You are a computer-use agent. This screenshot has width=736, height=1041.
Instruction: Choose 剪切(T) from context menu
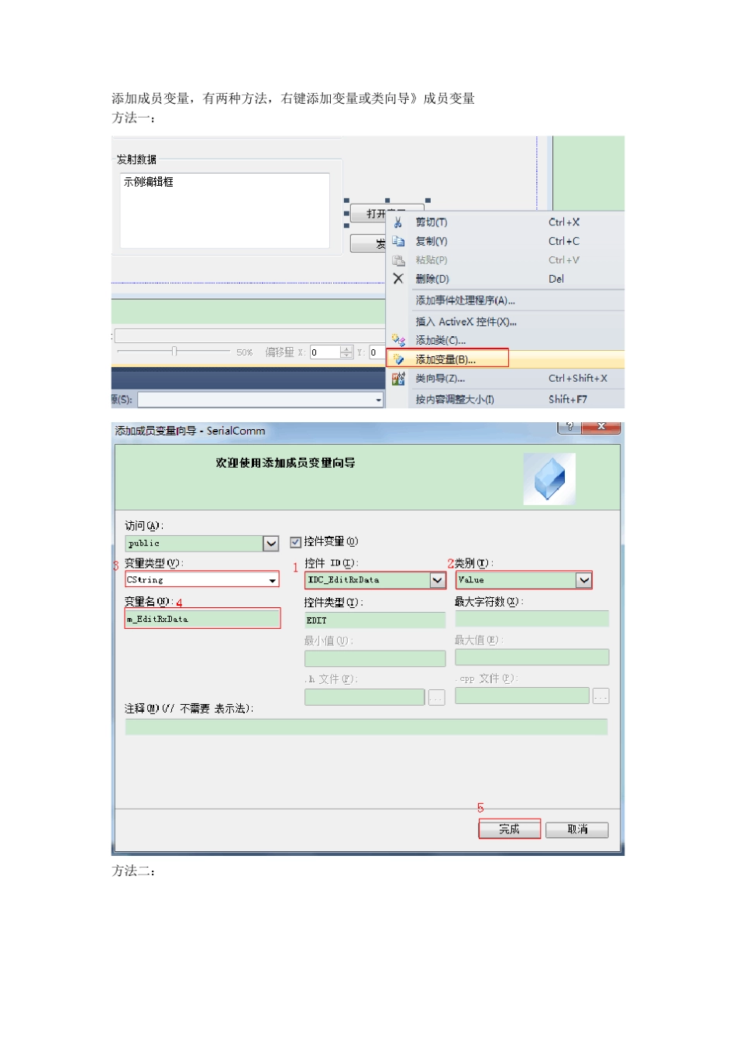432,222
